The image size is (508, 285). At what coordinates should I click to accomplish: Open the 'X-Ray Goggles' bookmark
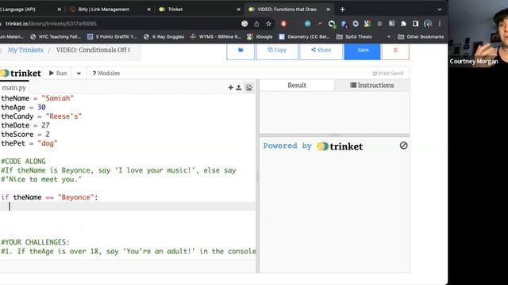[x=164, y=37]
